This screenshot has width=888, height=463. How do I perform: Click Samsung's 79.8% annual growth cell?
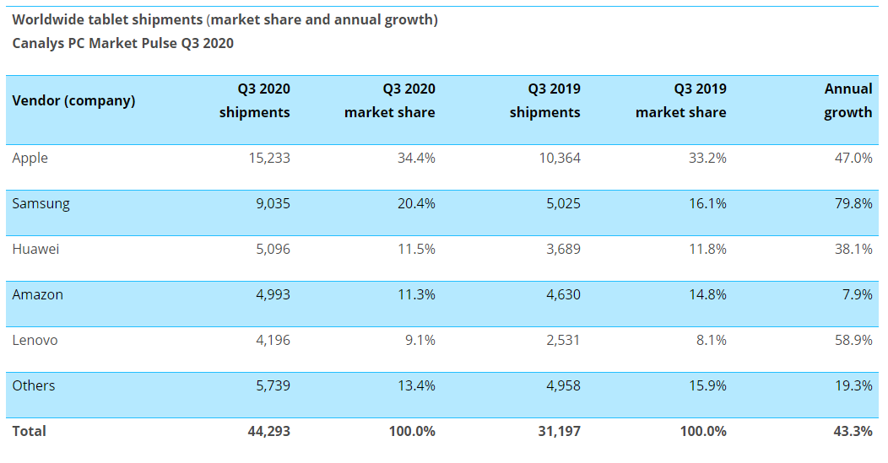point(853,204)
